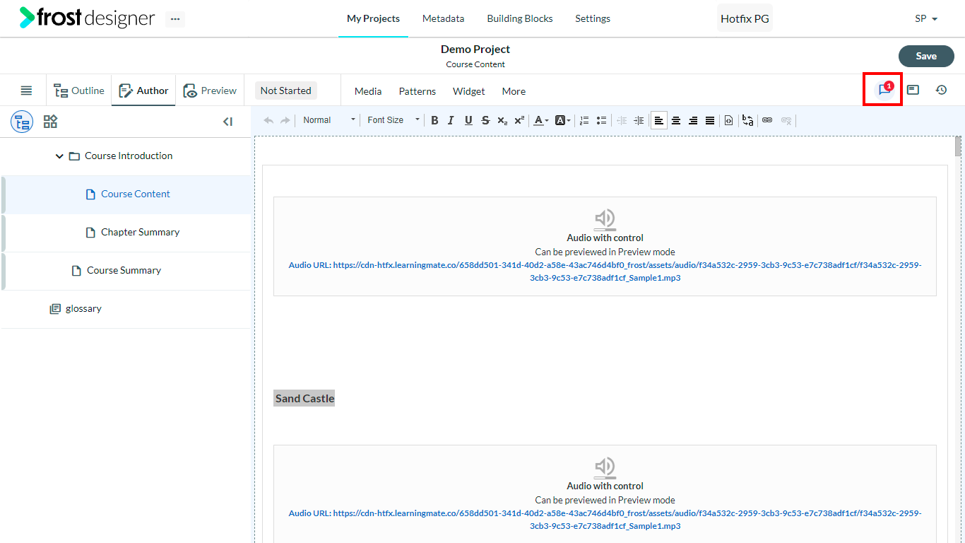The height and width of the screenshot is (543, 965).
Task: Toggle center text alignment
Action: [676, 120]
